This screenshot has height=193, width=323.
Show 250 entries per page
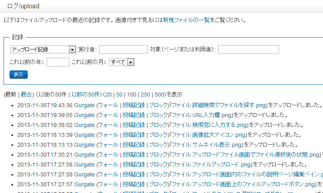(x=145, y=95)
